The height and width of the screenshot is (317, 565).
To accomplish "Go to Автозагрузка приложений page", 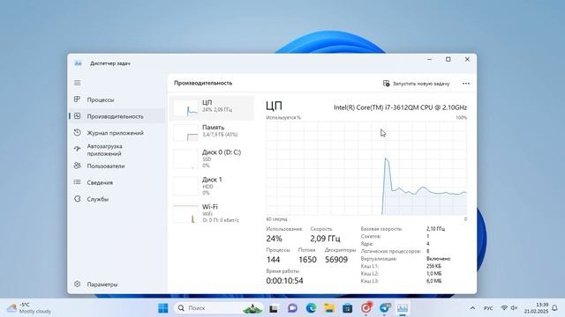I will pos(117,150).
